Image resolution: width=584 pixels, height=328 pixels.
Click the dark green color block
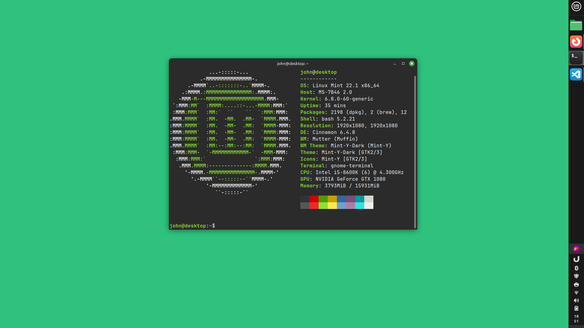tap(323, 199)
